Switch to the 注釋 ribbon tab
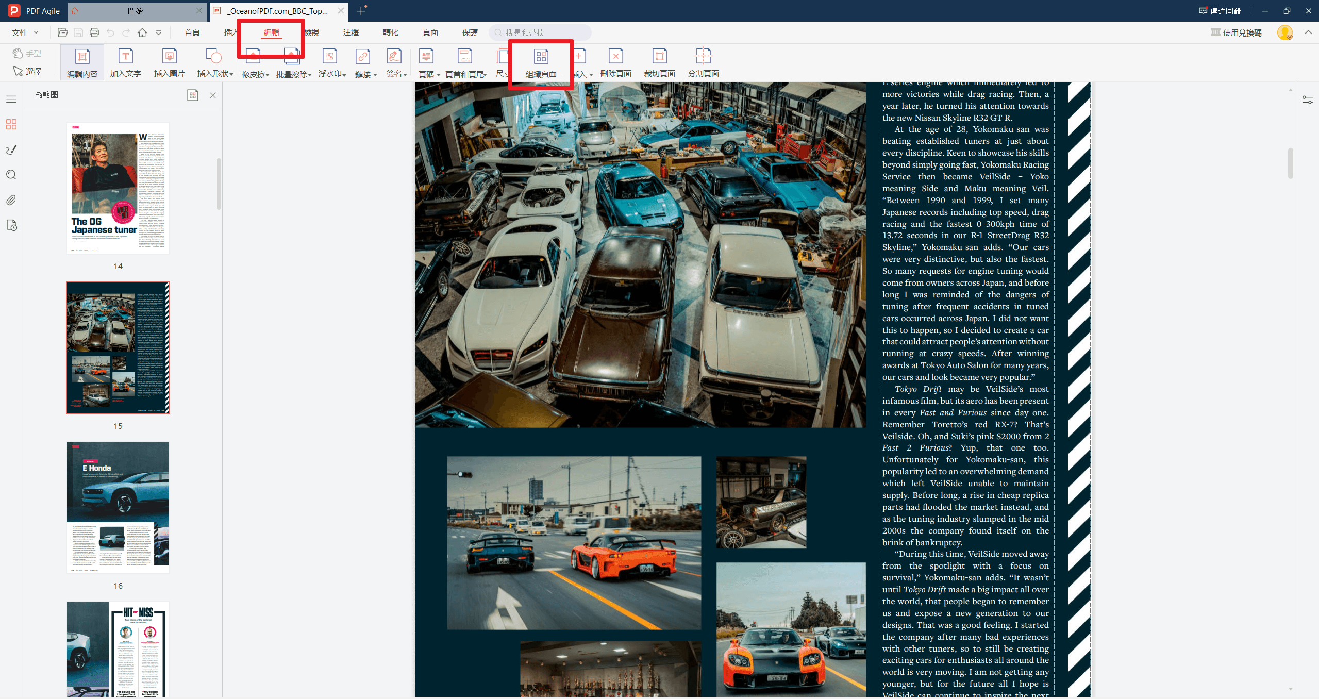Viewport: 1319px width, 699px height. click(x=351, y=32)
